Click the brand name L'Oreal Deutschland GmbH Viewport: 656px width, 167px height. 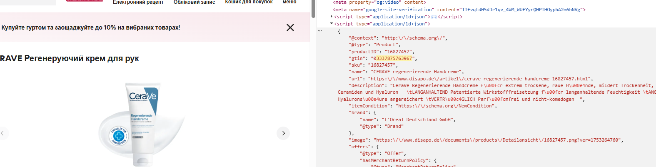418,120
